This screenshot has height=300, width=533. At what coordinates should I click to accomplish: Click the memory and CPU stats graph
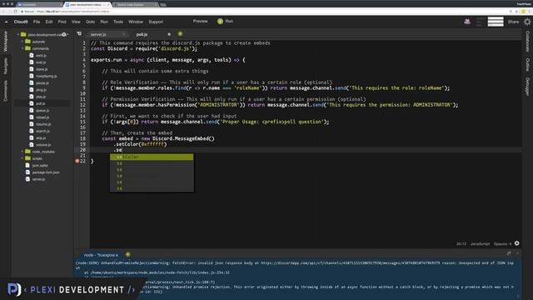[496, 22]
